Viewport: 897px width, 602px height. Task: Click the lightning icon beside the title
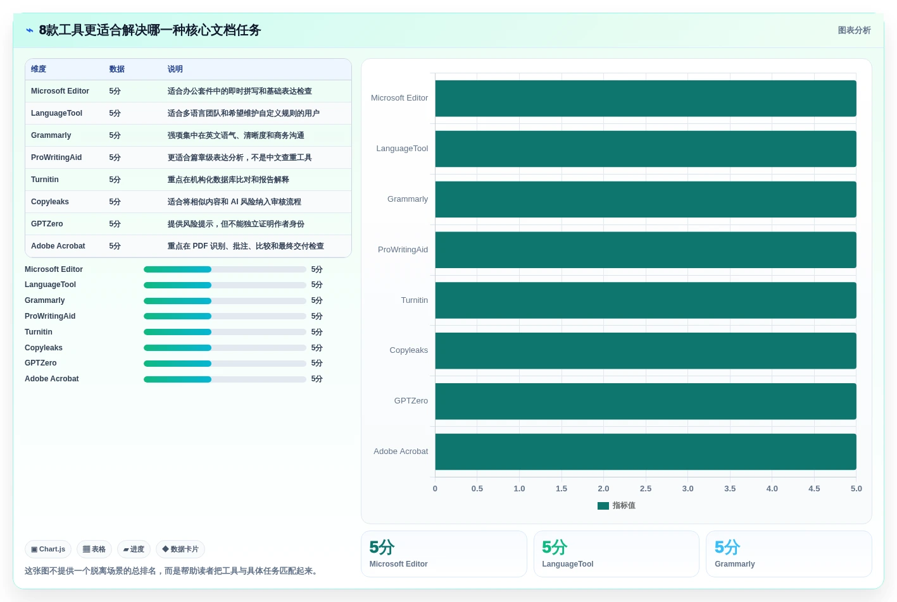[29, 30]
